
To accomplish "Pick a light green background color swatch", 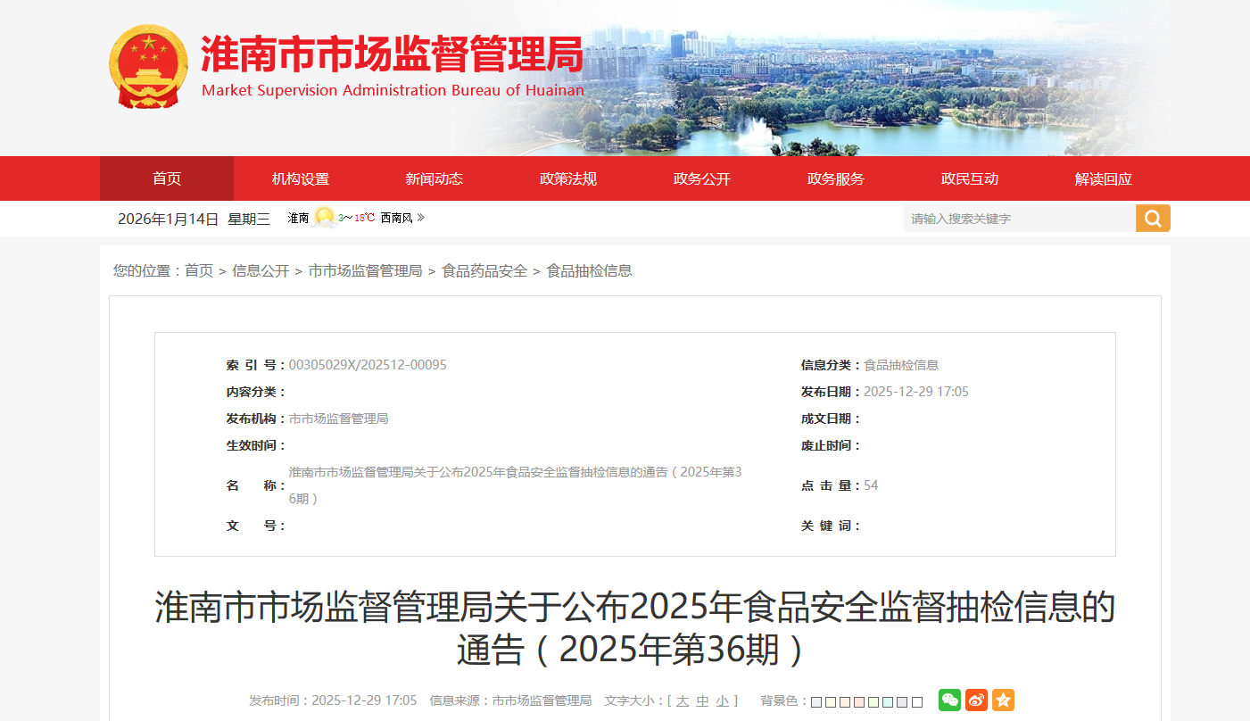I will coord(873,702).
